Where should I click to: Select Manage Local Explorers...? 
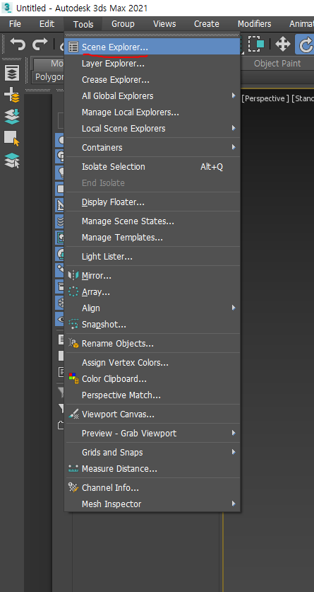[x=152, y=112]
